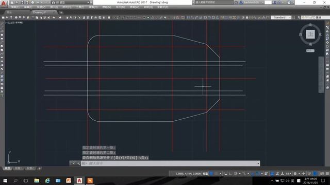Screen dimensions: 330x185
Task: Toggle Clean Screen in the status bar
Action: pos(322,174)
